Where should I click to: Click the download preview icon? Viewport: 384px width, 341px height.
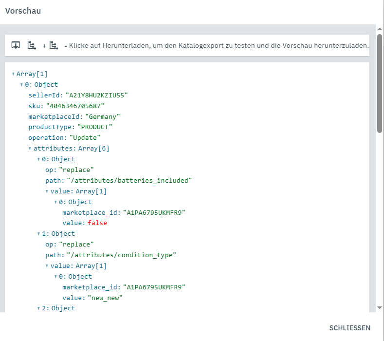click(16, 45)
